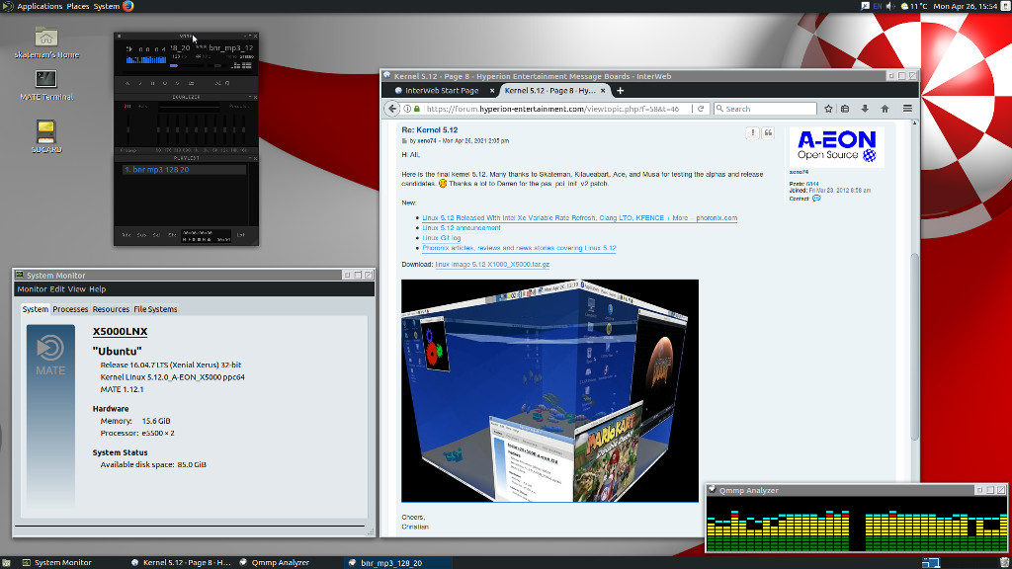Open Qmmp playlist Sel menu button
Image resolution: width=1012 pixels, height=569 pixels.
tap(156, 235)
